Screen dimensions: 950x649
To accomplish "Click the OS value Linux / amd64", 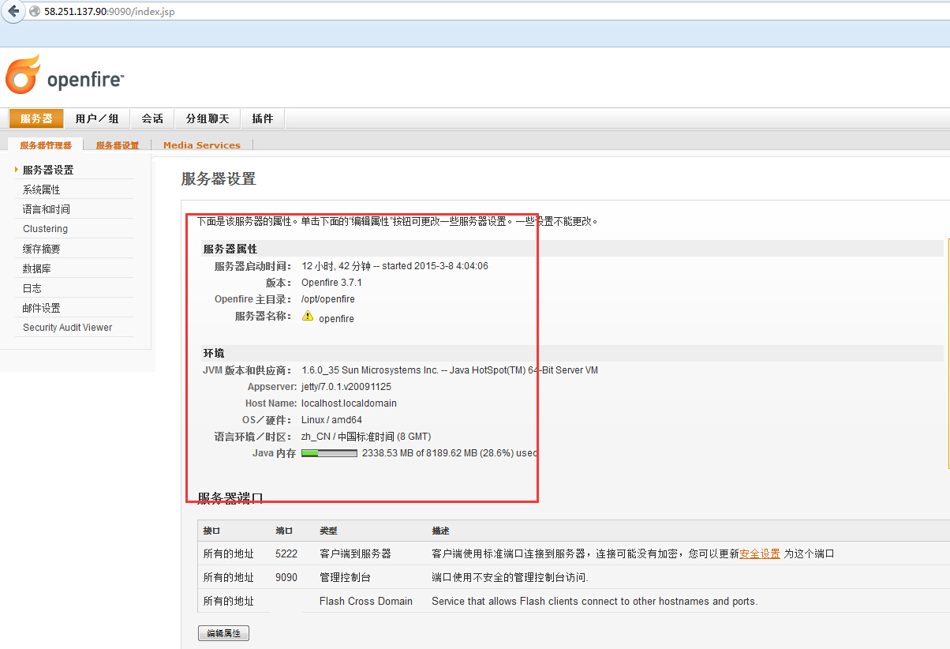I will (331, 420).
